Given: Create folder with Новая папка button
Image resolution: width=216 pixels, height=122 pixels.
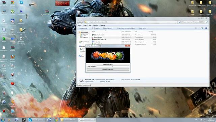Looking at the screenshot, I should (142, 28).
